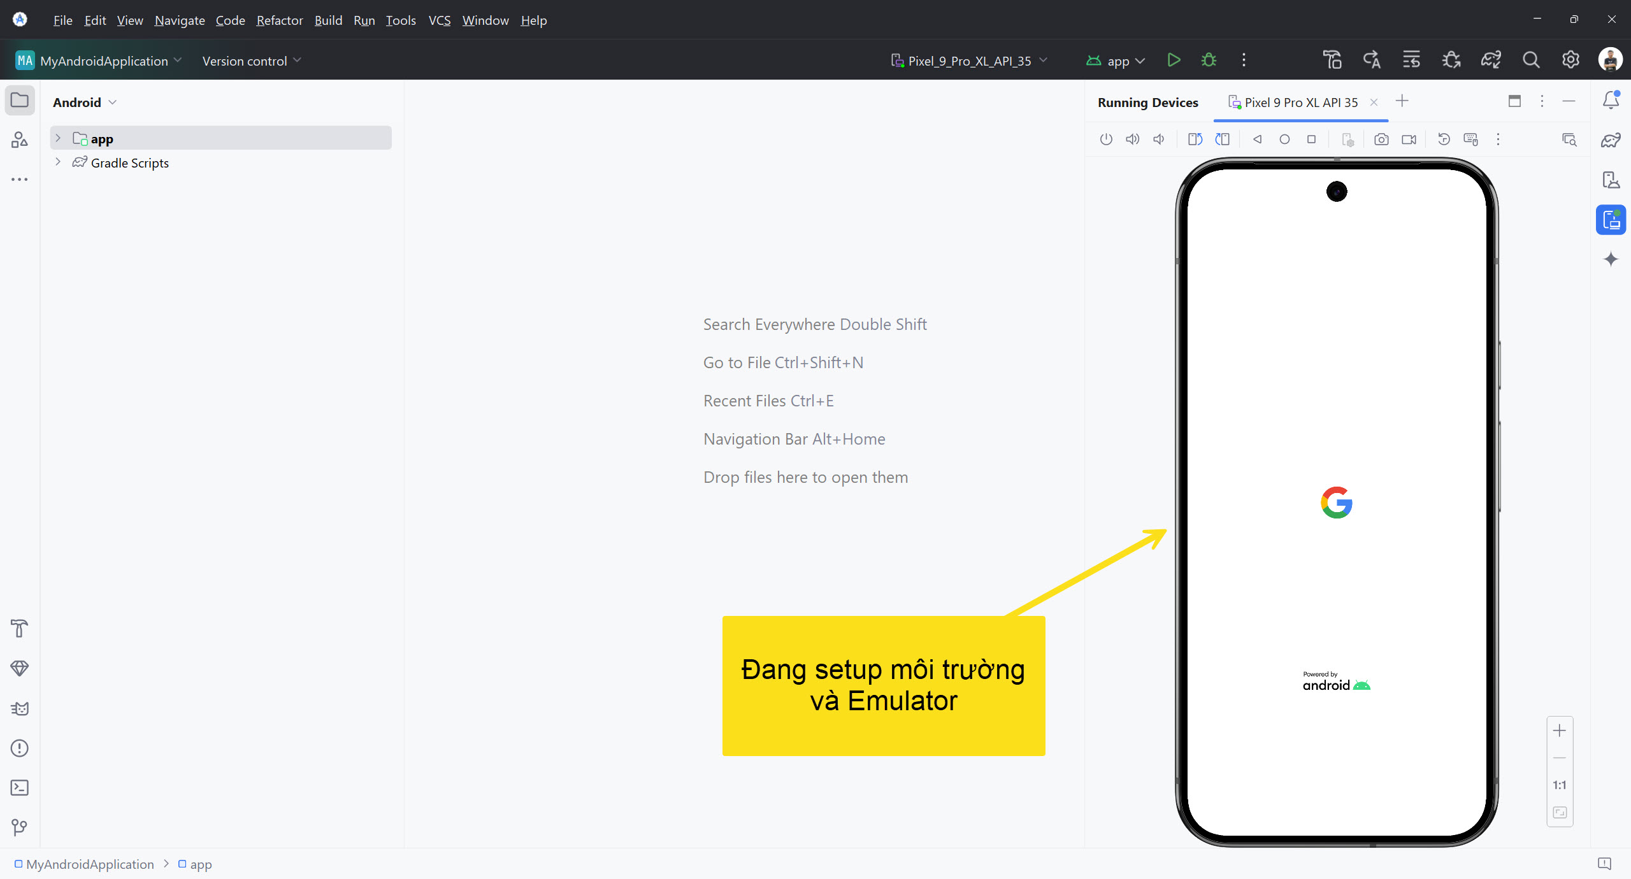This screenshot has height=879, width=1631.
Task: Set emulator zoom to 1:1
Action: click(1560, 785)
